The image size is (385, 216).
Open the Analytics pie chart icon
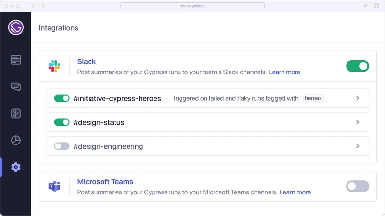point(16,140)
